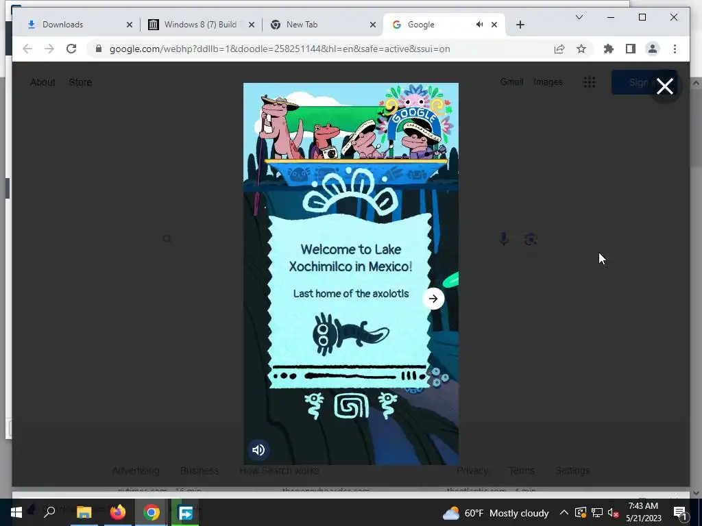Mute the doodle sound with speaker button

(x=258, y=450)
